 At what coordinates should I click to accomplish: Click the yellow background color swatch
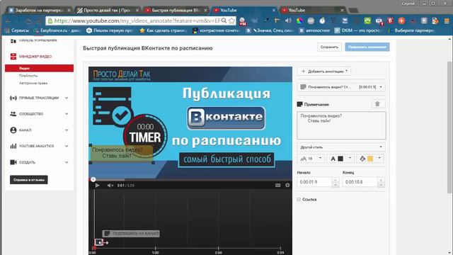pyautogui.click(x=370, y=159)
